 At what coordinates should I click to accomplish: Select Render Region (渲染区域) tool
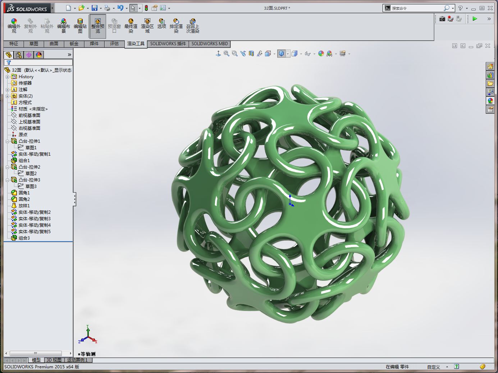click(147, 26)
